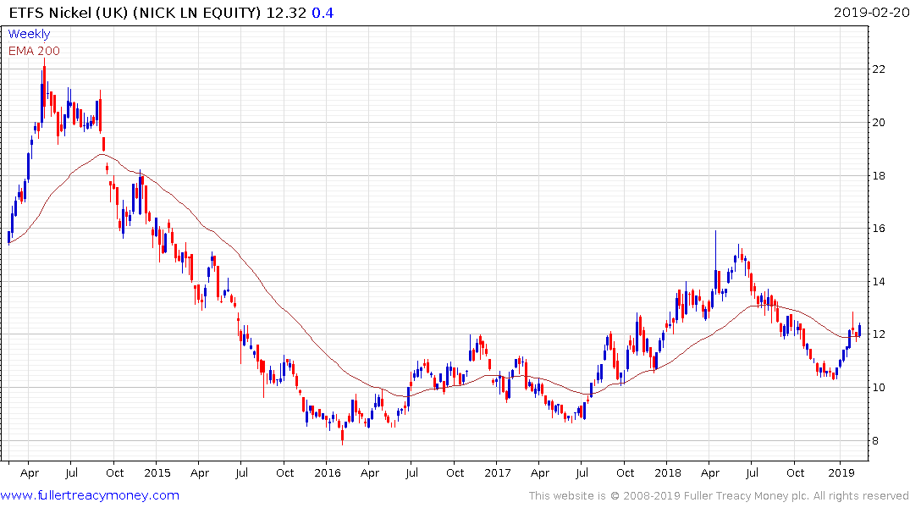Click the x-axis label 2016

click(x=328, y=472)
